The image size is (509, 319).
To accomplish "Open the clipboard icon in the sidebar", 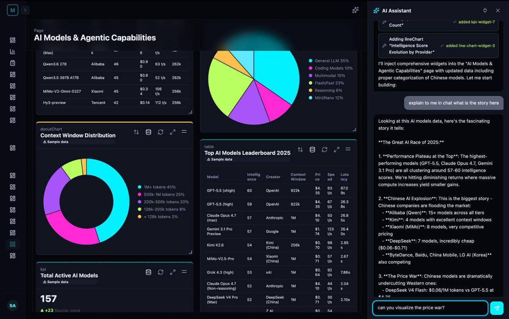I will (13, 63).
